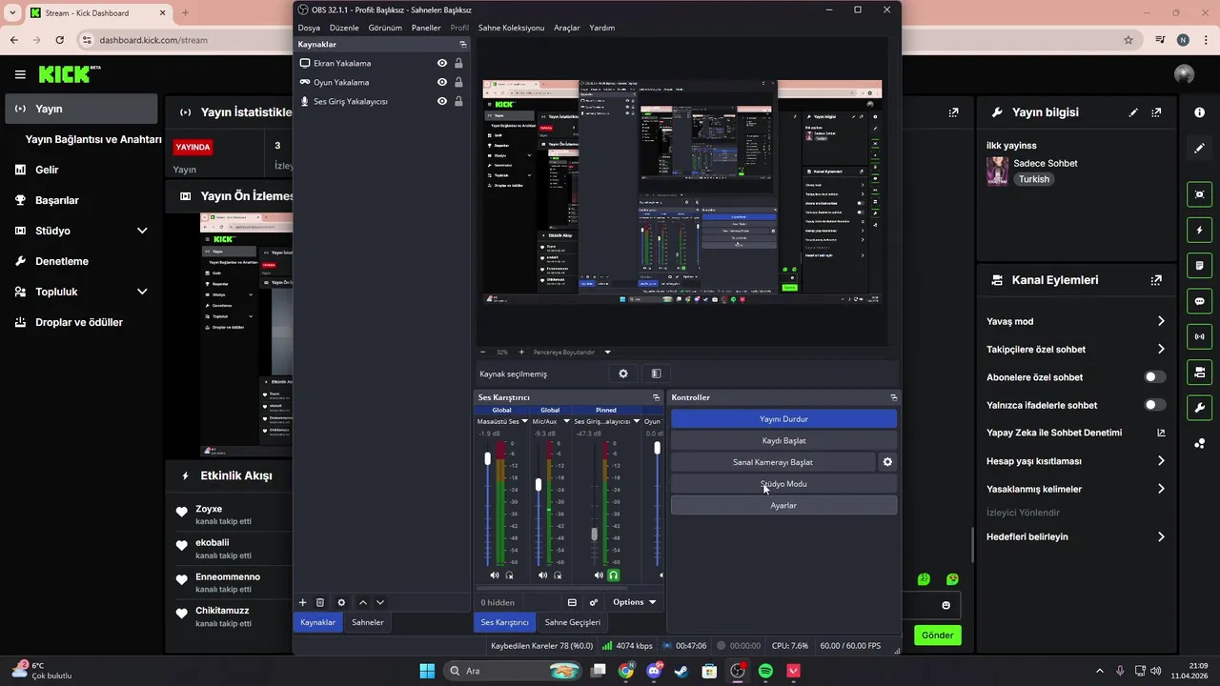Open source properties gear below preview
Viewport: 1220px width, 686px height.
click(x=623, y=373)
